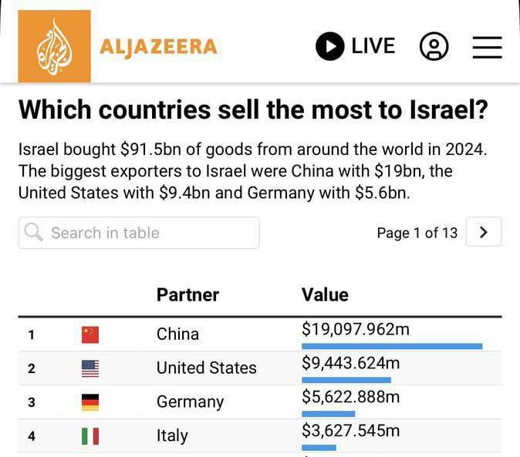Click the search magnifier icon in table
Screen dimensions: 520x457
(x=34, y=232)
